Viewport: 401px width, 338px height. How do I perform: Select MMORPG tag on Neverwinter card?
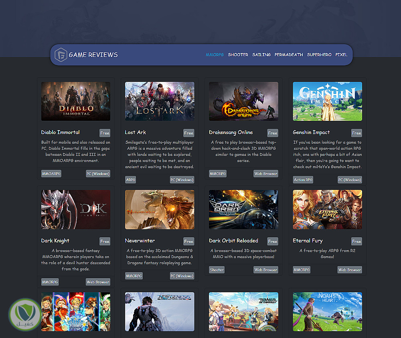click(x=134, y=276)
